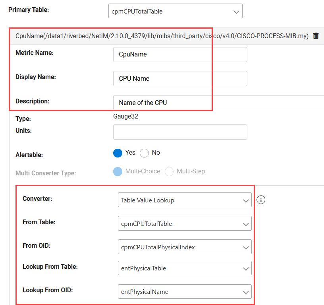Expand Lookup From Table dropdown
The image size is (324, 305).
pyautogui.click(x=185, y=268)
